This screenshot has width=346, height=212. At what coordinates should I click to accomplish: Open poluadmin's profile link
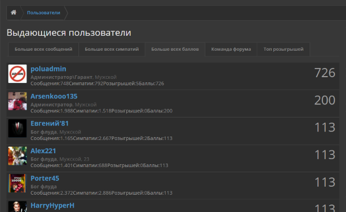pos(48,69)
